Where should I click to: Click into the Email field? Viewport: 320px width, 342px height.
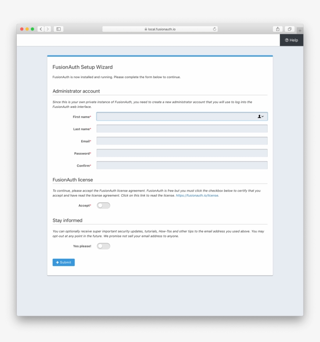pyautogui.click(x=182, y=141)
